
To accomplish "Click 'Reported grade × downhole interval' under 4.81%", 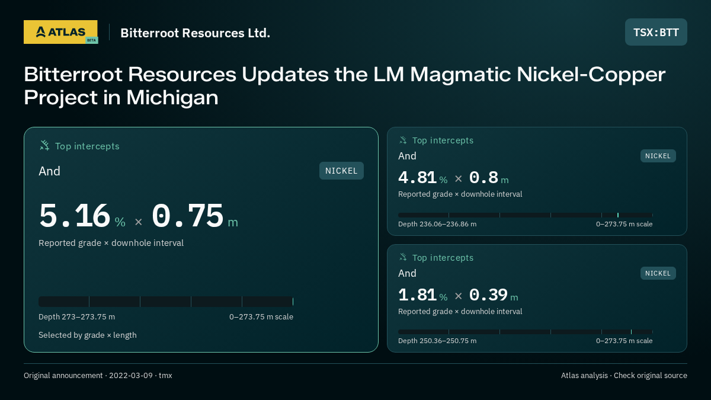I will point(460,194).
